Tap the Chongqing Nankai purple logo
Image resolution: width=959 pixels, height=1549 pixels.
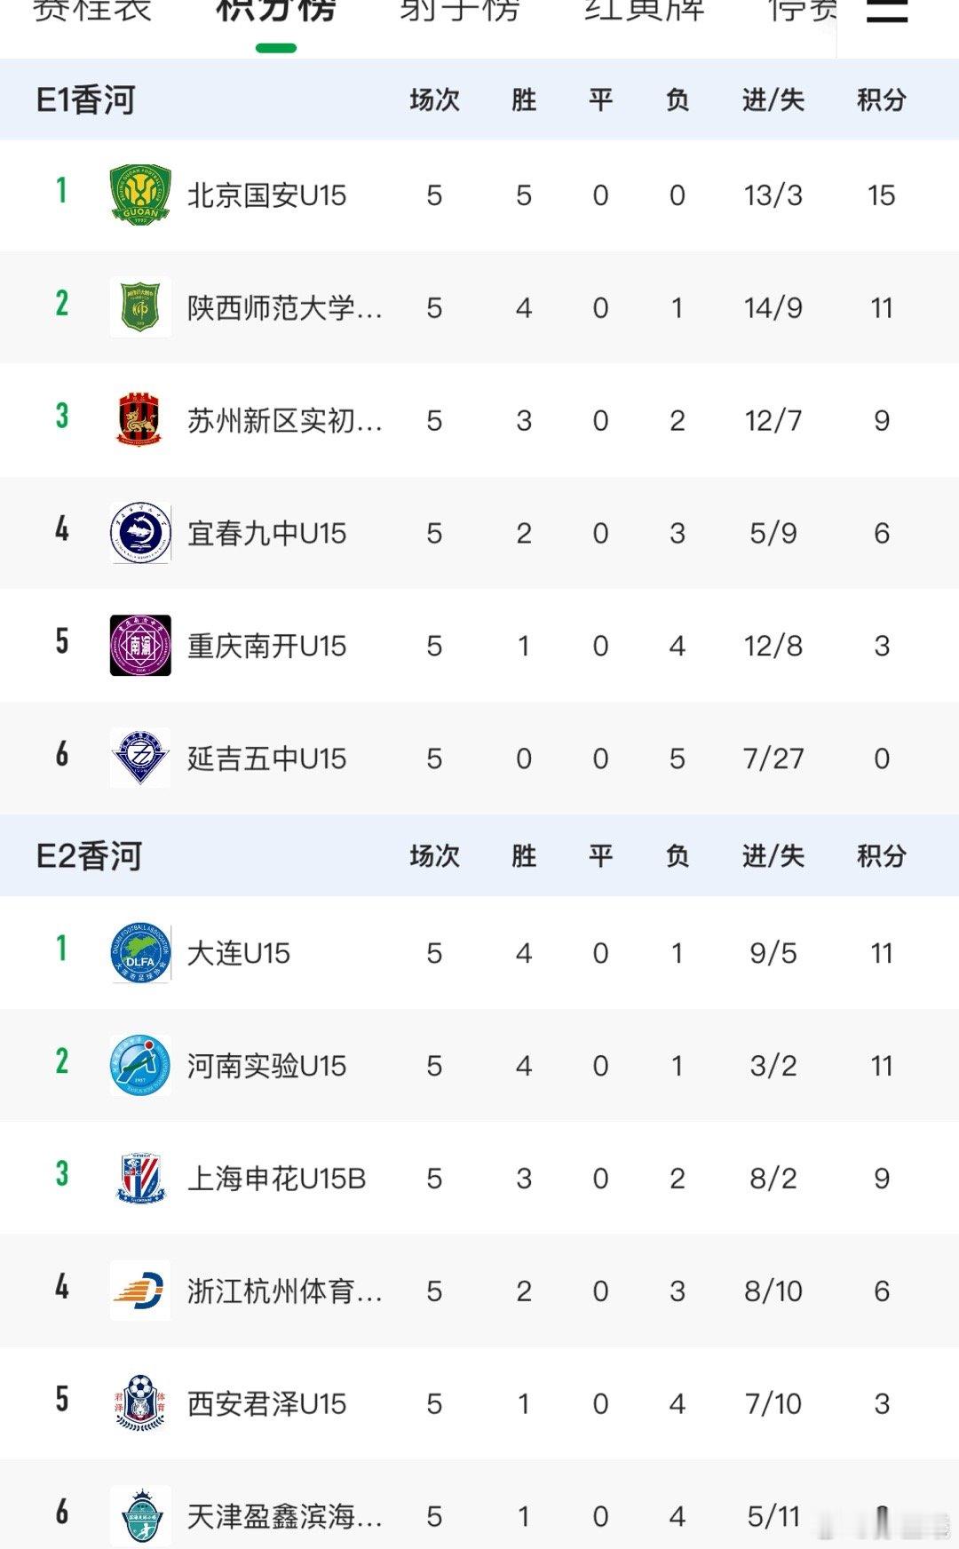point(140,646)
